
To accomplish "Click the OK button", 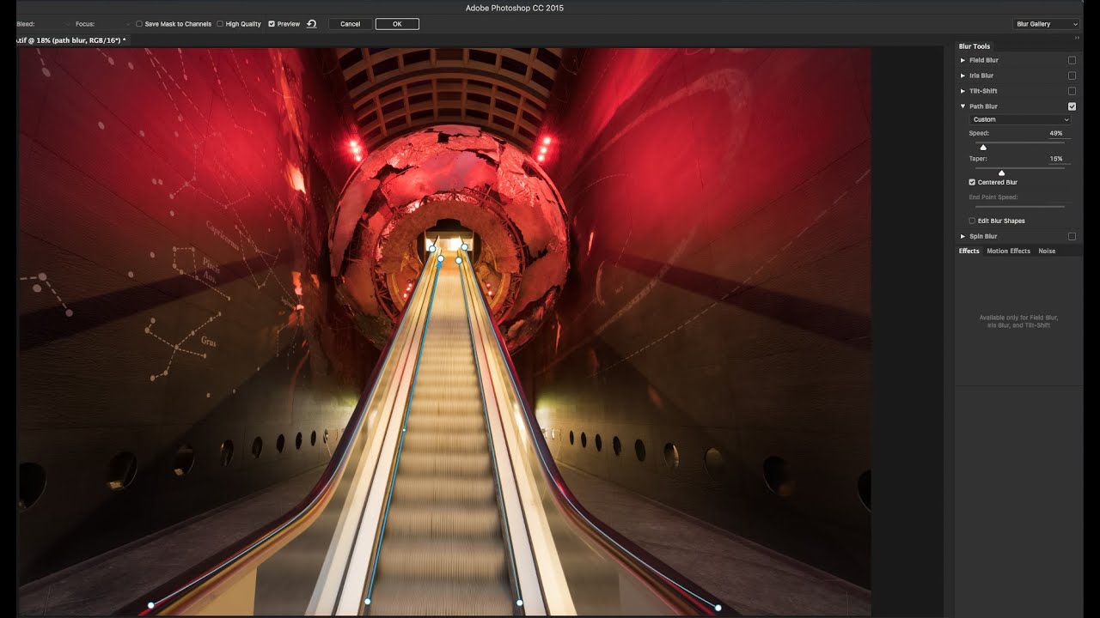I will tap(397, 24).
